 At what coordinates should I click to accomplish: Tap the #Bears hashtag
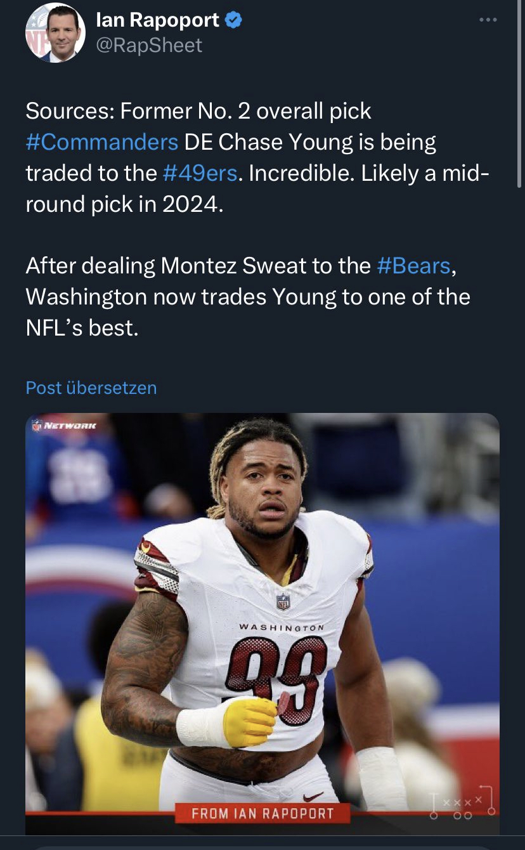coord(414,265)
